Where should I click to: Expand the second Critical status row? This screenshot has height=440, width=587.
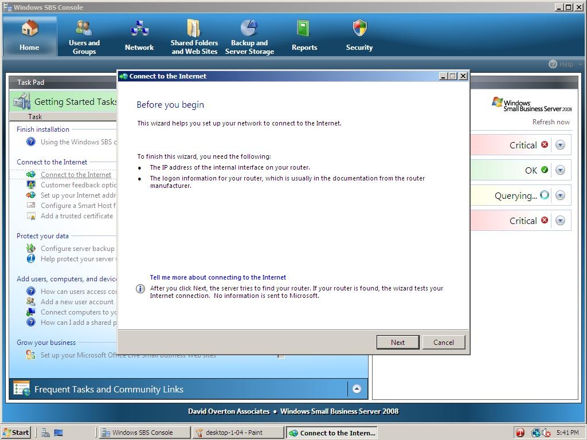[x=560, y=221]
